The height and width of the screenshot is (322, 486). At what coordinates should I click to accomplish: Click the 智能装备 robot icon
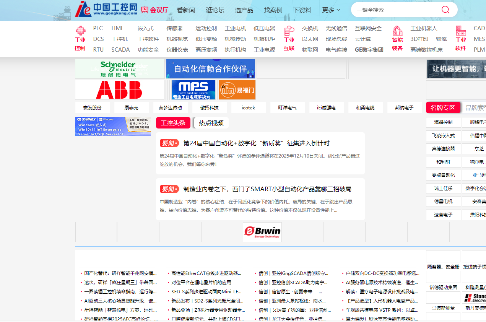(397, 31)
